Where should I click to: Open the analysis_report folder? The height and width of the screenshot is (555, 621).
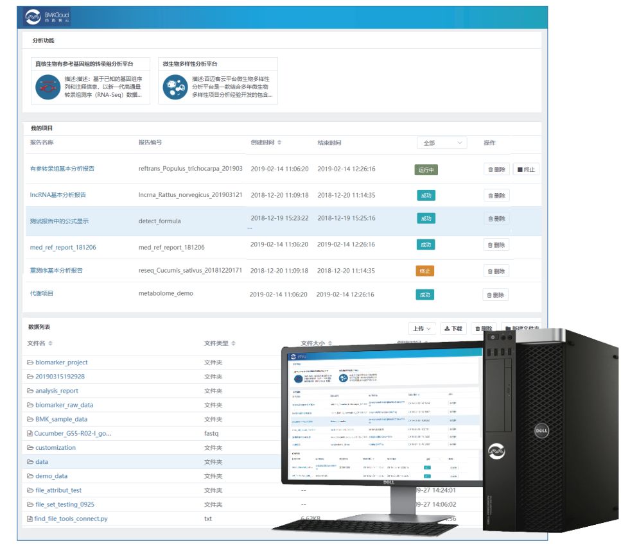57,391
